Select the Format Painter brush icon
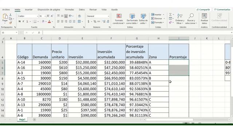This screenshot has height=131, width=233. 11,23
